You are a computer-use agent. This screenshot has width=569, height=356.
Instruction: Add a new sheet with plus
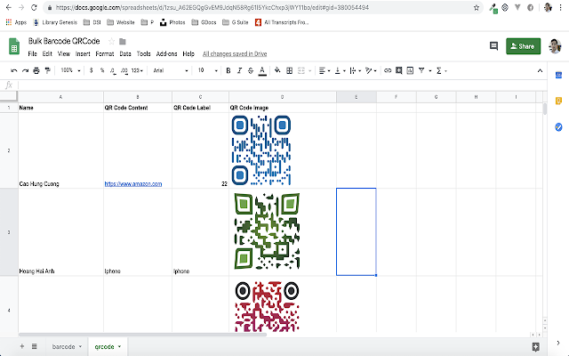click(x=22, y=346)
